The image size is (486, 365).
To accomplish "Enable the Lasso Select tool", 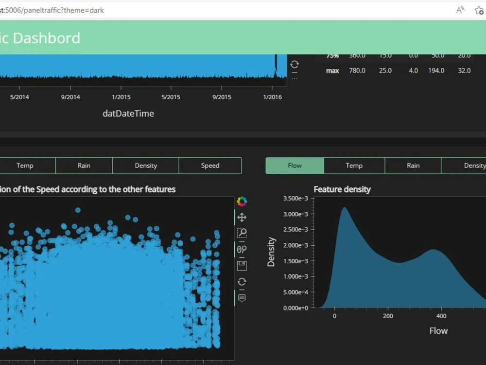I will pos(242,249).
